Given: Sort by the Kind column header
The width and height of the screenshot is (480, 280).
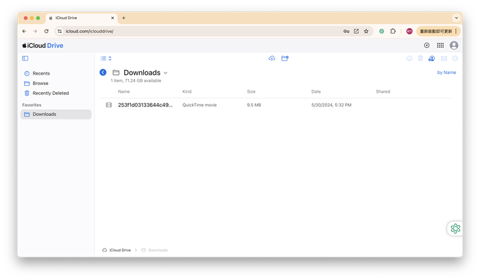Looking at the screenshot, I should pos(187,91).
